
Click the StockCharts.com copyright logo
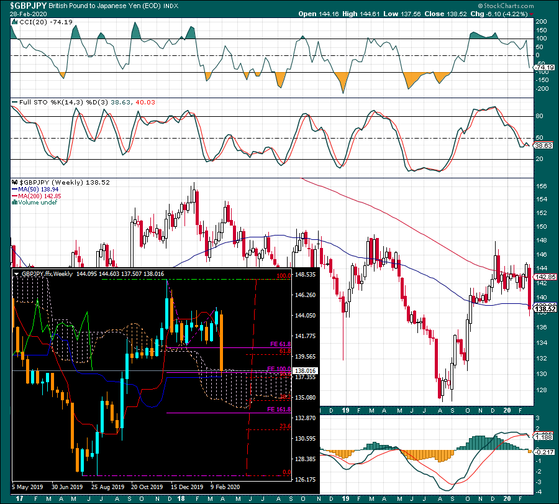(x=506, y=6)
